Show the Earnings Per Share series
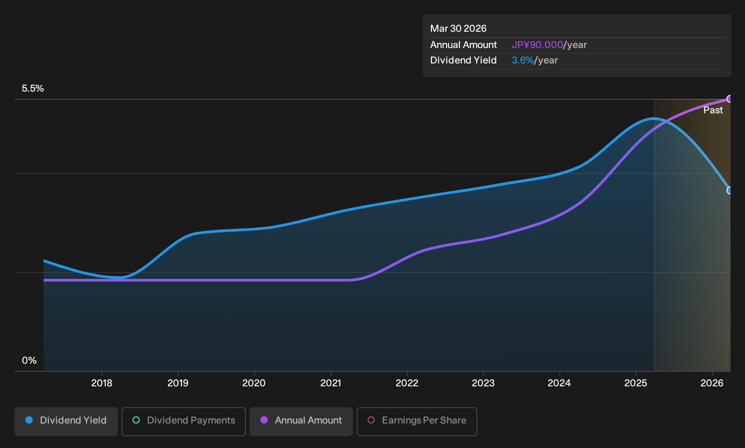Image resolution: width=745 pixels, height=448 pixels. pos(417,421)
